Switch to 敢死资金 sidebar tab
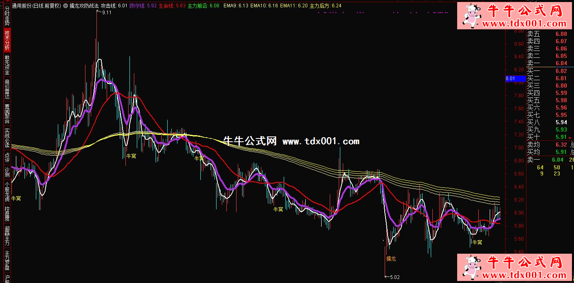 coord(7,65)
